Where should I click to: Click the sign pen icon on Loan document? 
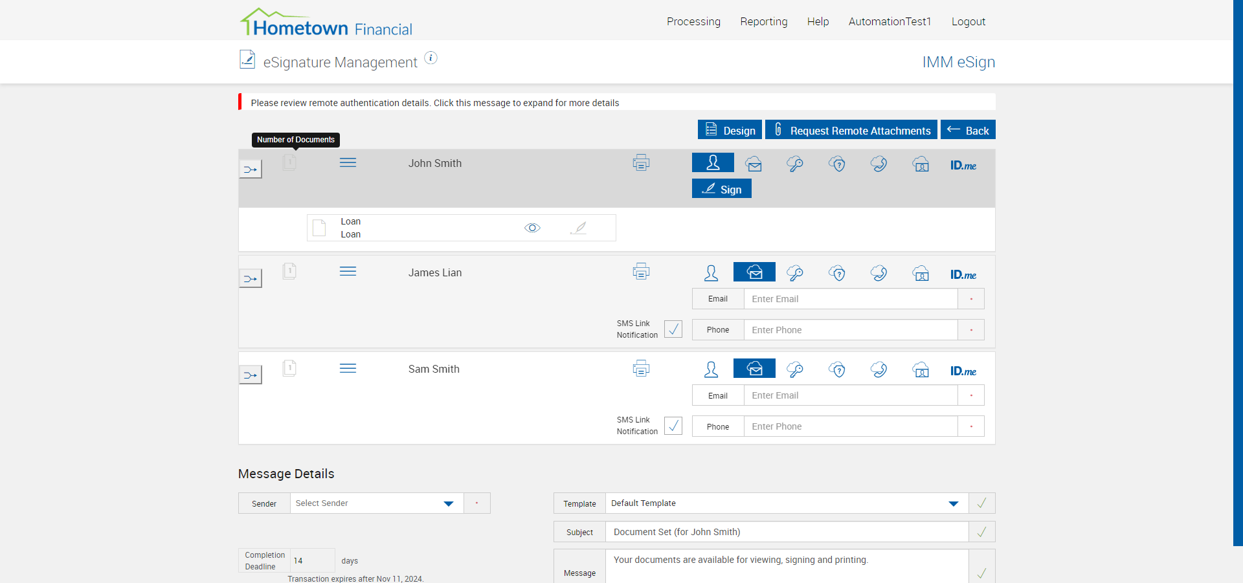(579, 228)
